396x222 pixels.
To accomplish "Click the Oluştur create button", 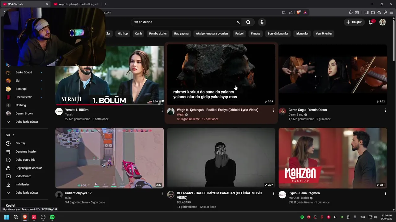I will coord(354,22).
